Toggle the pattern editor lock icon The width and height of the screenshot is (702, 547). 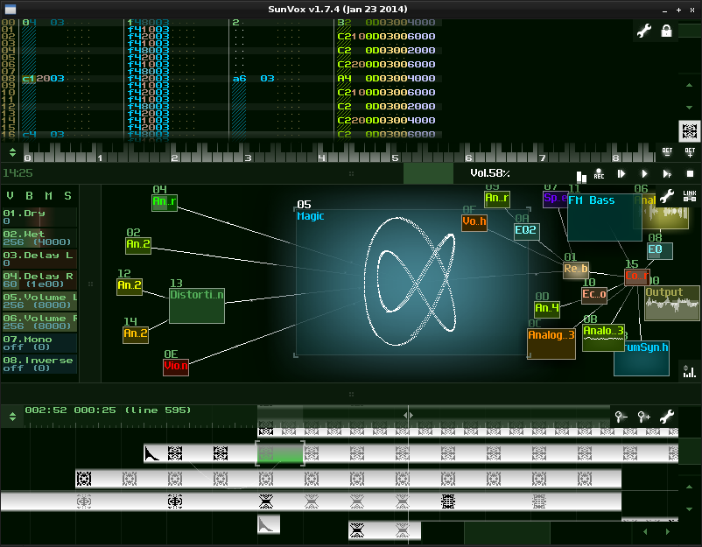667,31
